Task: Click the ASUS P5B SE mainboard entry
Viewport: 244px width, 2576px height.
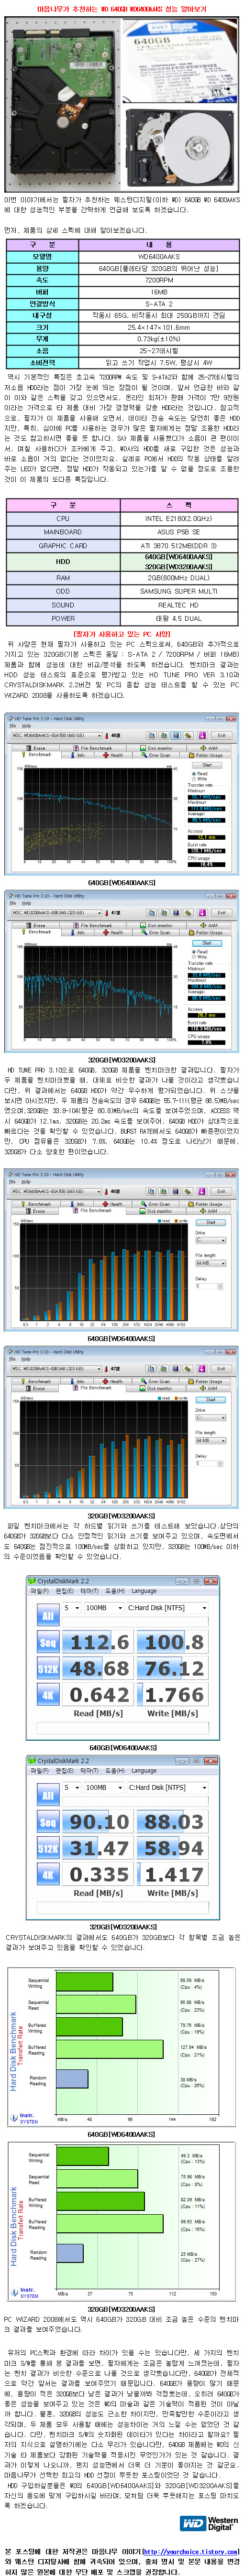Action: (x=179, y=531)
